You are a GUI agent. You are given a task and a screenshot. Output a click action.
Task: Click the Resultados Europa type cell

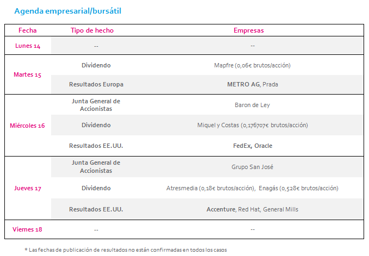click(96, 84)
